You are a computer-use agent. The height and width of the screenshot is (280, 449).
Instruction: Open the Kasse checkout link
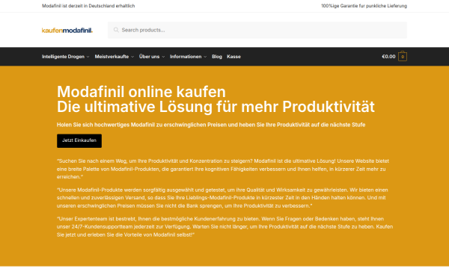233,57
